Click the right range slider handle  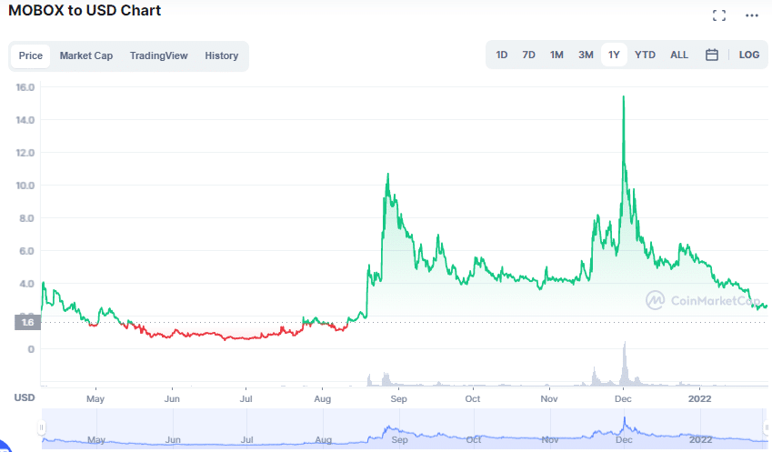pos(767,427)
